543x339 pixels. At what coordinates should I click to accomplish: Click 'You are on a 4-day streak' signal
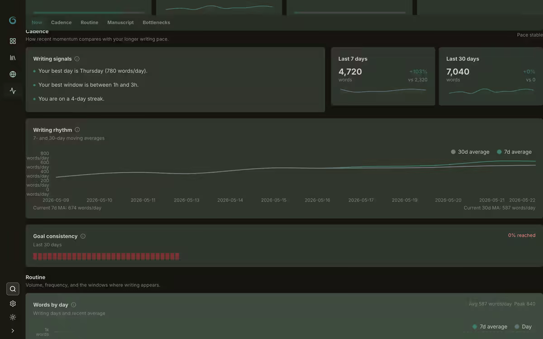pyautogui.click(x=71, y=99)
